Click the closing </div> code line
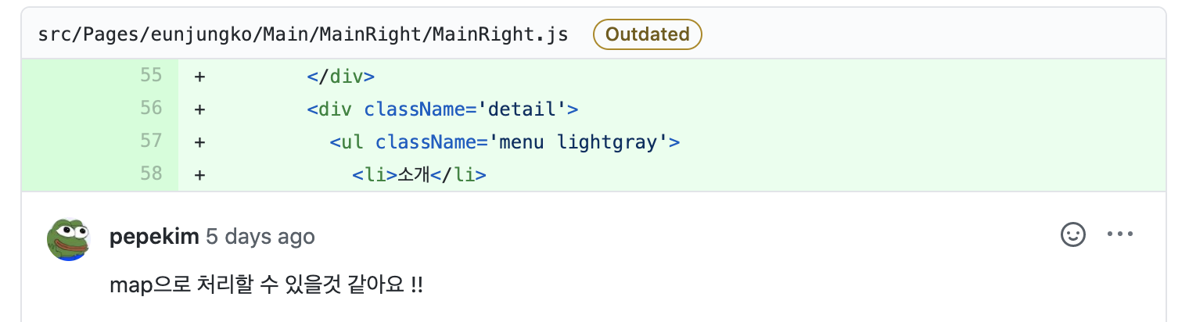The width and height of the screenshot is (1189, 322). coord(341,77)
